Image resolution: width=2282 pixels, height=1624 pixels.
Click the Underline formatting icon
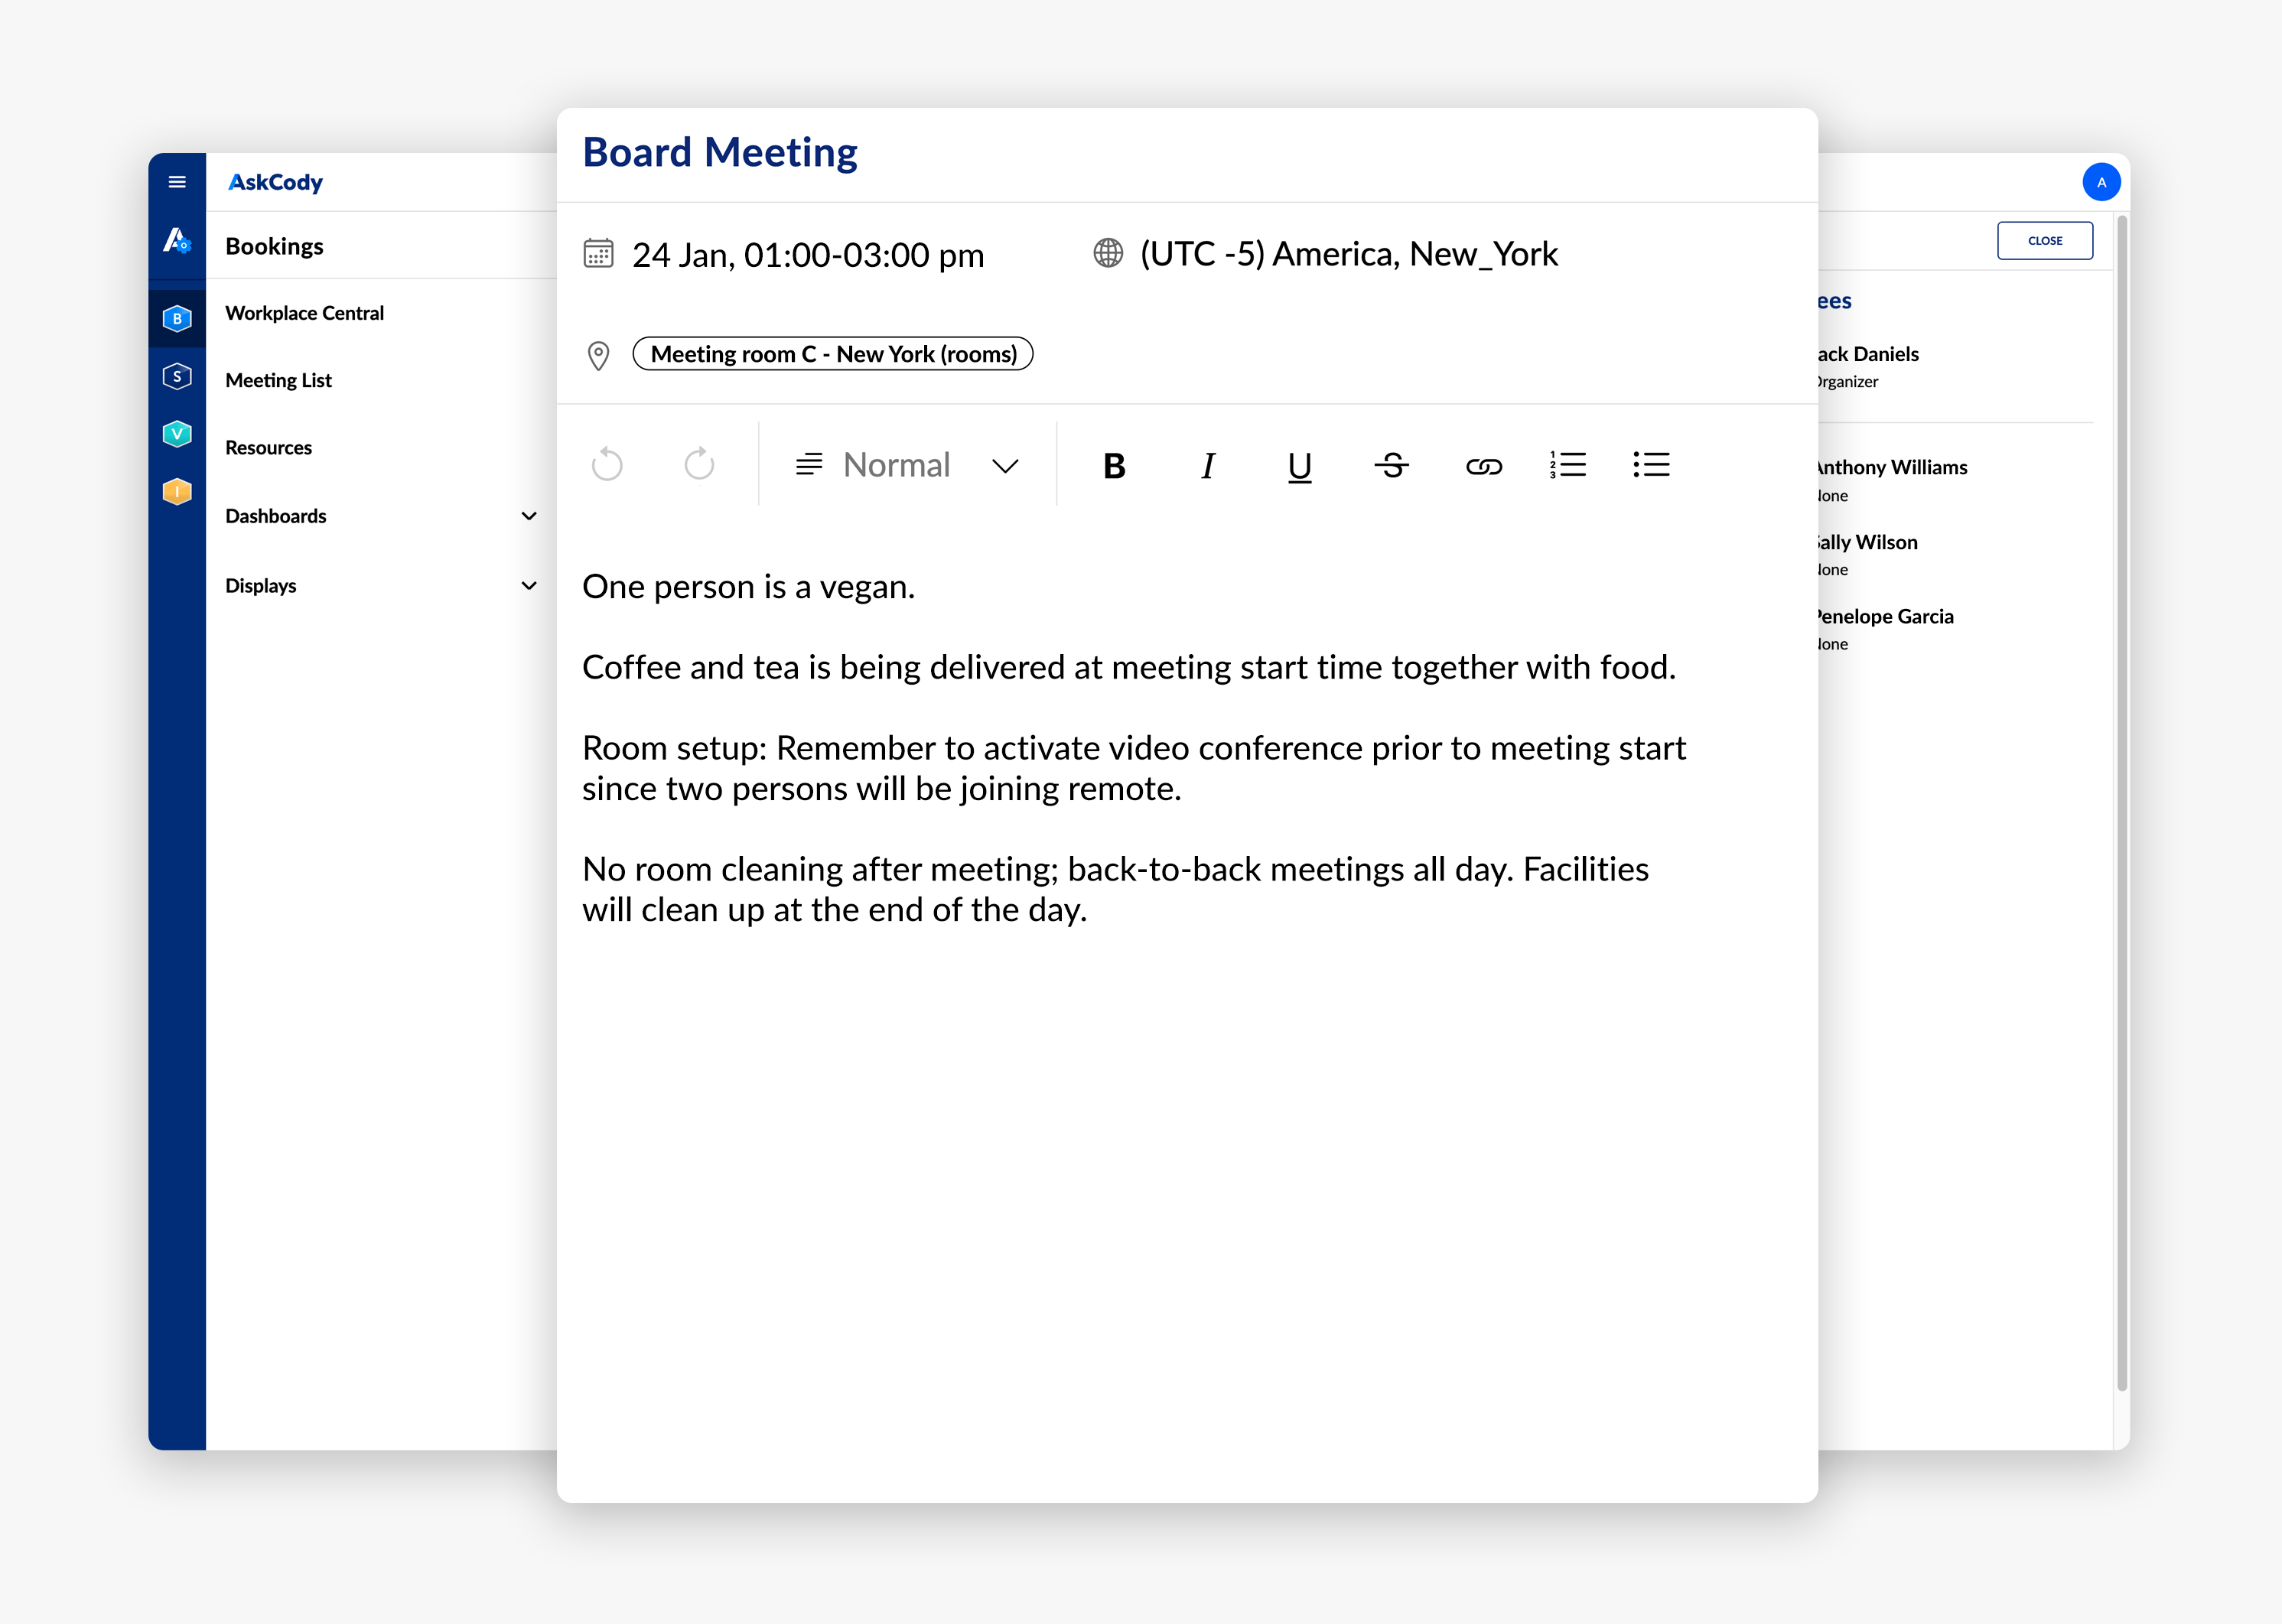click(1298, 466)
